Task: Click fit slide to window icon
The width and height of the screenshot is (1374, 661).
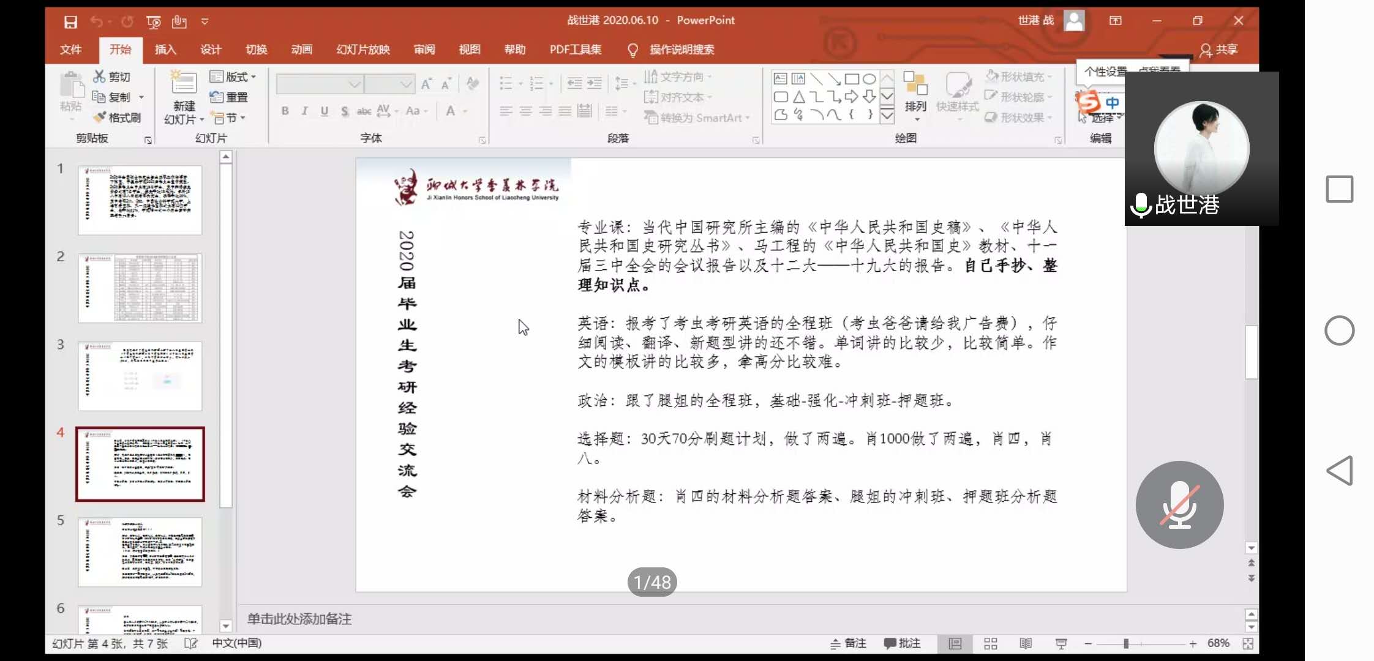Action: click(1248, 643)
